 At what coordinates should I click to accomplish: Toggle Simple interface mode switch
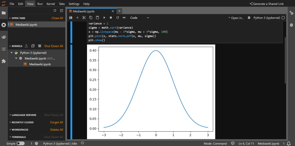coord(21,143)
